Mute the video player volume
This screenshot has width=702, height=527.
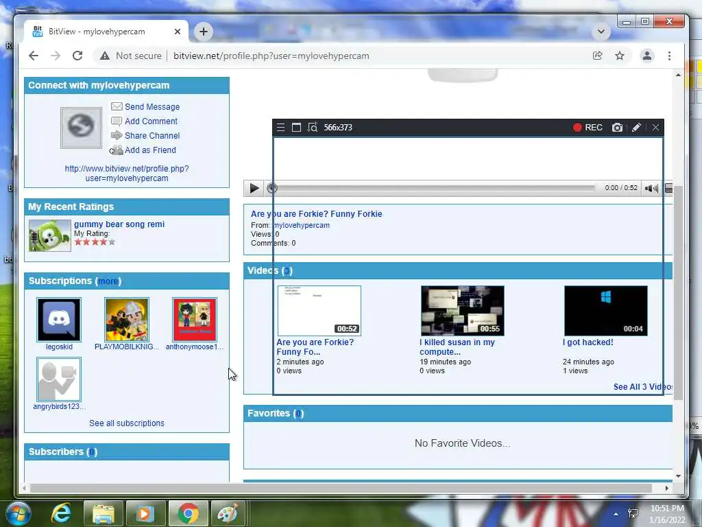pyautogui.click(x=651, y=188)
